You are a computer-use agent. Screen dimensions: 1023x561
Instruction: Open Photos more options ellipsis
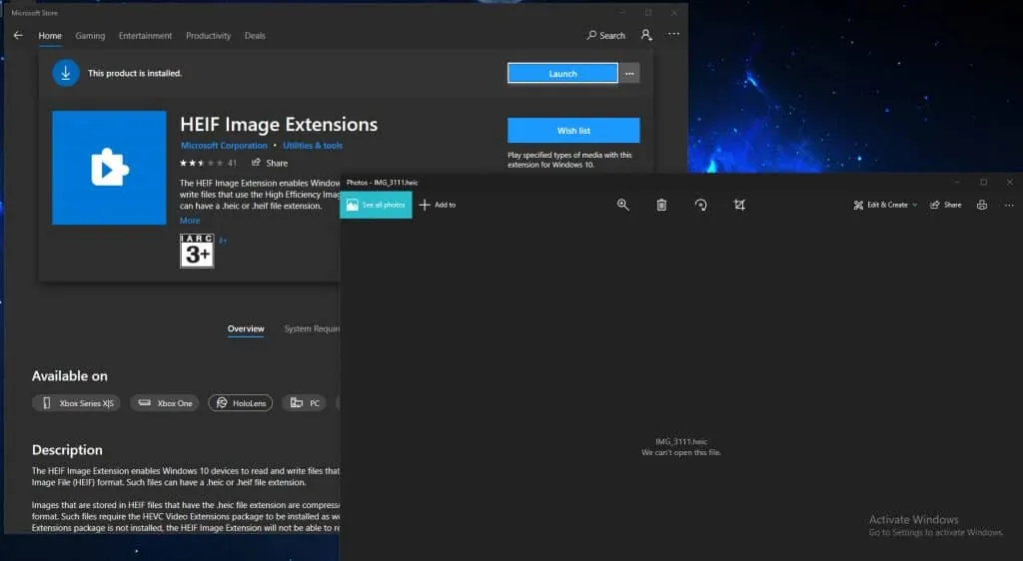(1009, 205)
